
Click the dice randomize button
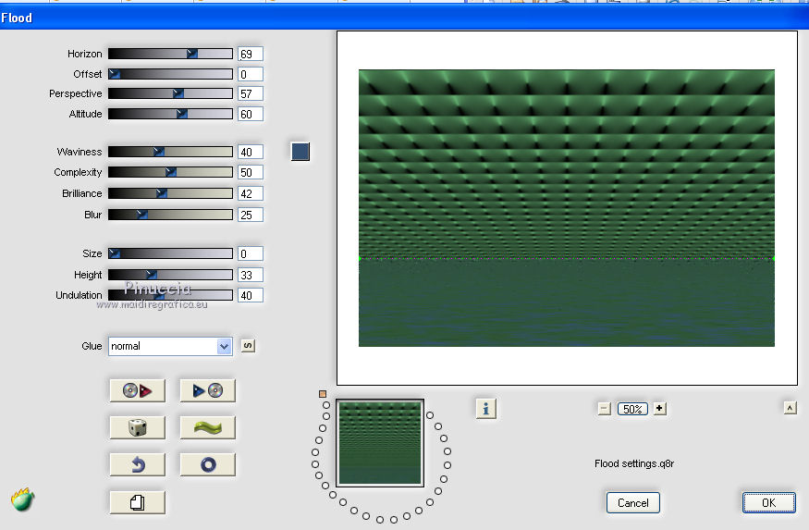coord(137,428)
